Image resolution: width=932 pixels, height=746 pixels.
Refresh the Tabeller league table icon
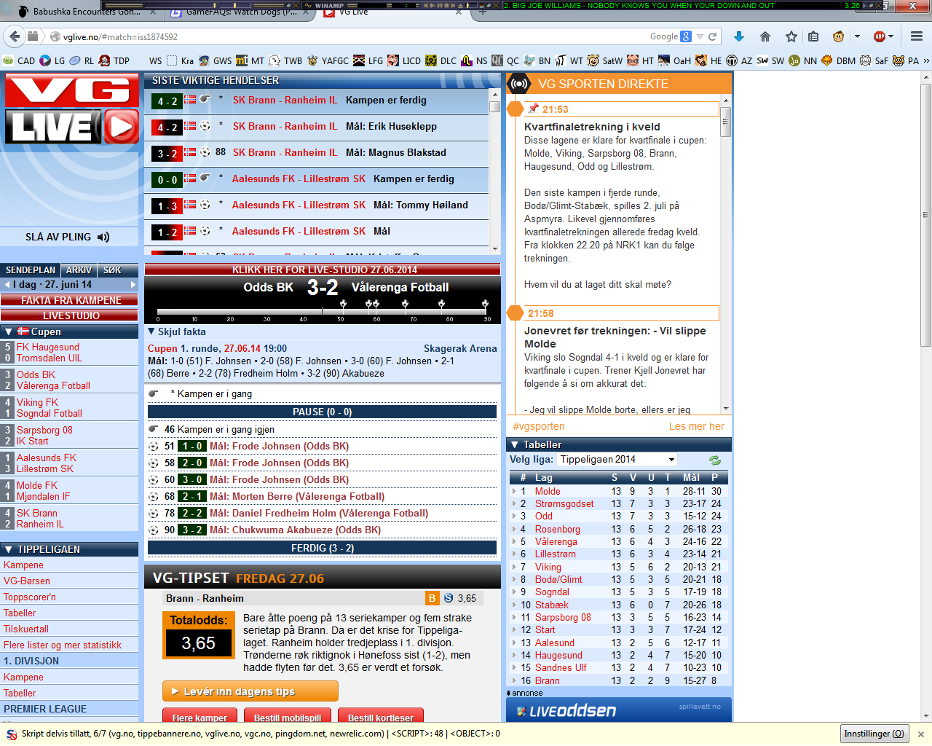[715, 460]
